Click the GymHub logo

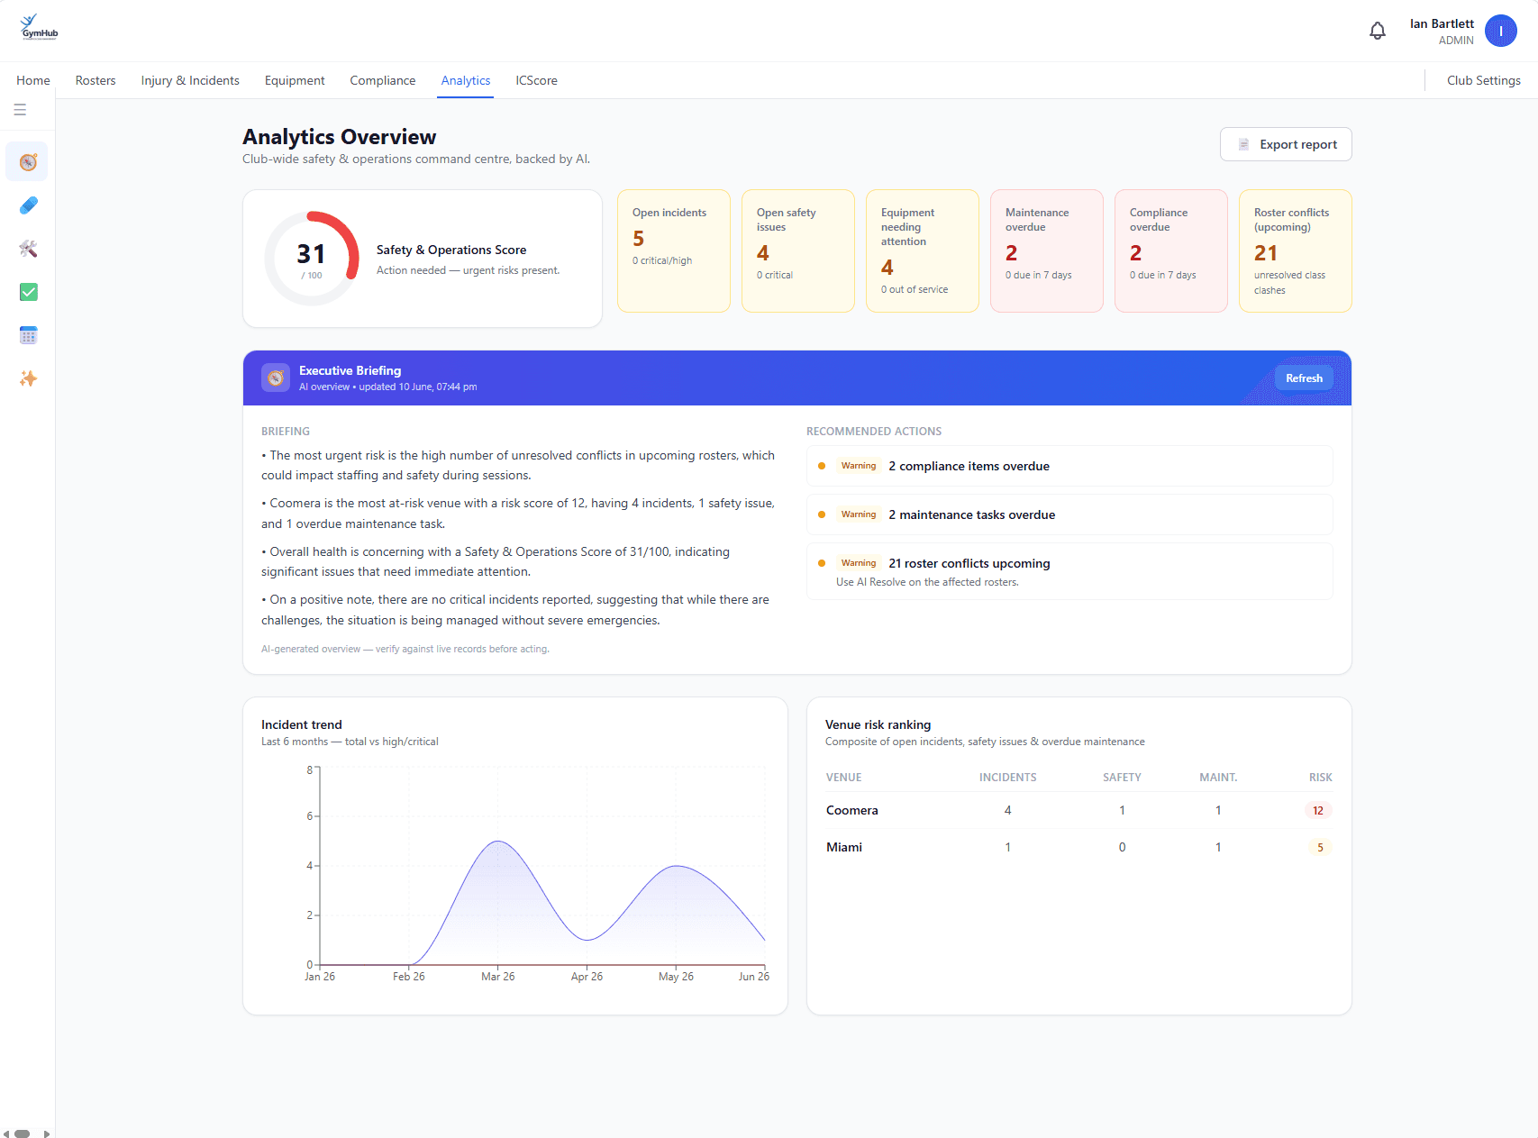click(x=39, y=28)
